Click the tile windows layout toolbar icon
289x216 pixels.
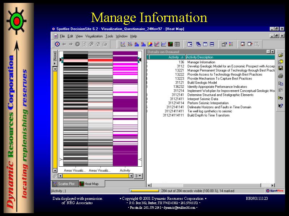point(190,44)
